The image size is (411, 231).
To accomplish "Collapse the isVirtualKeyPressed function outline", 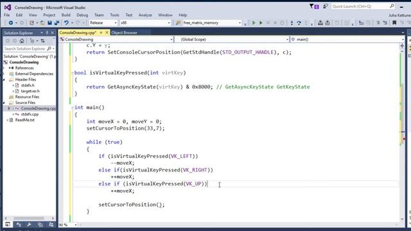I will [73, 73].
